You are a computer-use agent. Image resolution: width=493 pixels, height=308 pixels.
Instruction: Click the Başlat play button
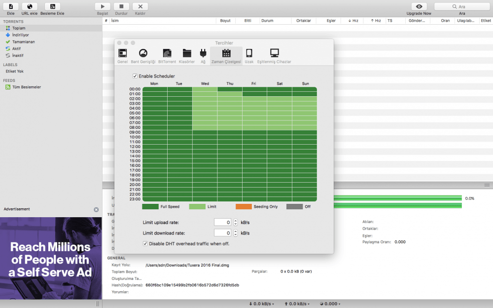pos(103,6)
